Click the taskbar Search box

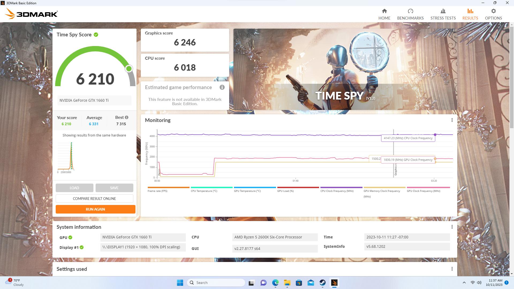pos(216,283)
